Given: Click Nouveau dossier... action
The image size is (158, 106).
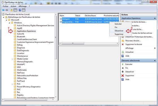Looking at the screenshot, I should [x=133, y=41].
